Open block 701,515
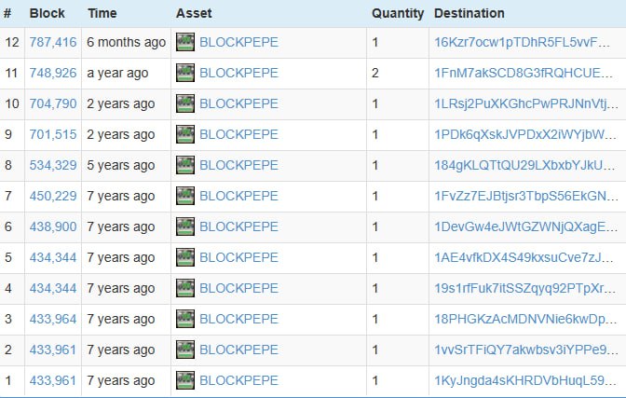This screenshot has width=626, height=398. (53, 134)
